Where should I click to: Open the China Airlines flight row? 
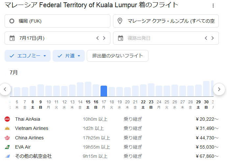[111, 138]
